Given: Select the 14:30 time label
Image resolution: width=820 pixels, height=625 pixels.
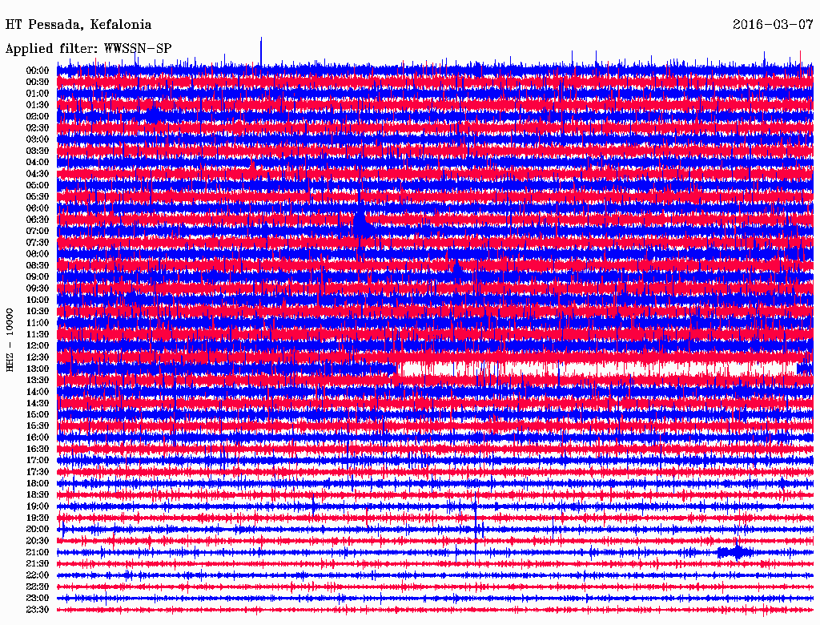Looking at the screenshot, I should (x=38, y=403).
